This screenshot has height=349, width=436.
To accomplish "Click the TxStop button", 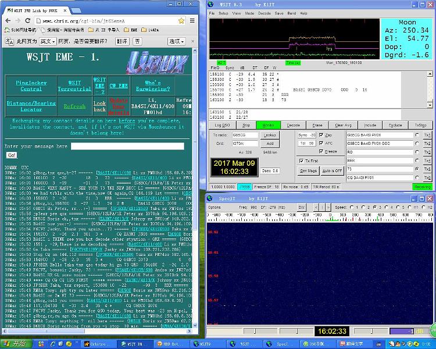I will [420, 125].
